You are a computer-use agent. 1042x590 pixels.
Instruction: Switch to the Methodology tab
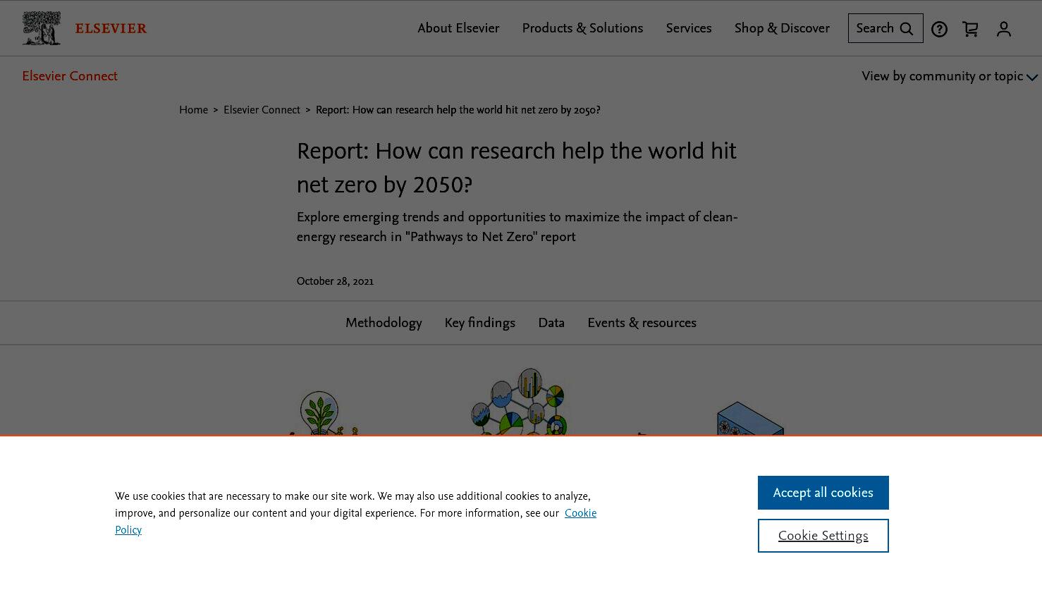tap(384, 323)
